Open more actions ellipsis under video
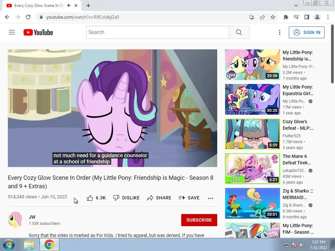The height and width of the screenshot is (251, 335). (x=211, y=198)
